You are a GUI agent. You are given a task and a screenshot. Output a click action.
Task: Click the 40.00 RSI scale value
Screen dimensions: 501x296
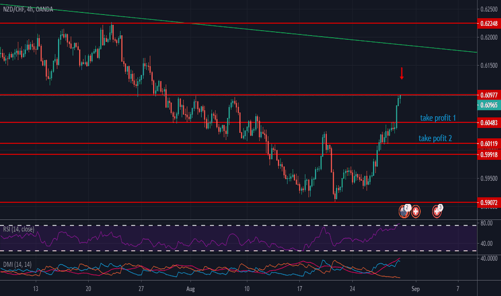[486, 243]
